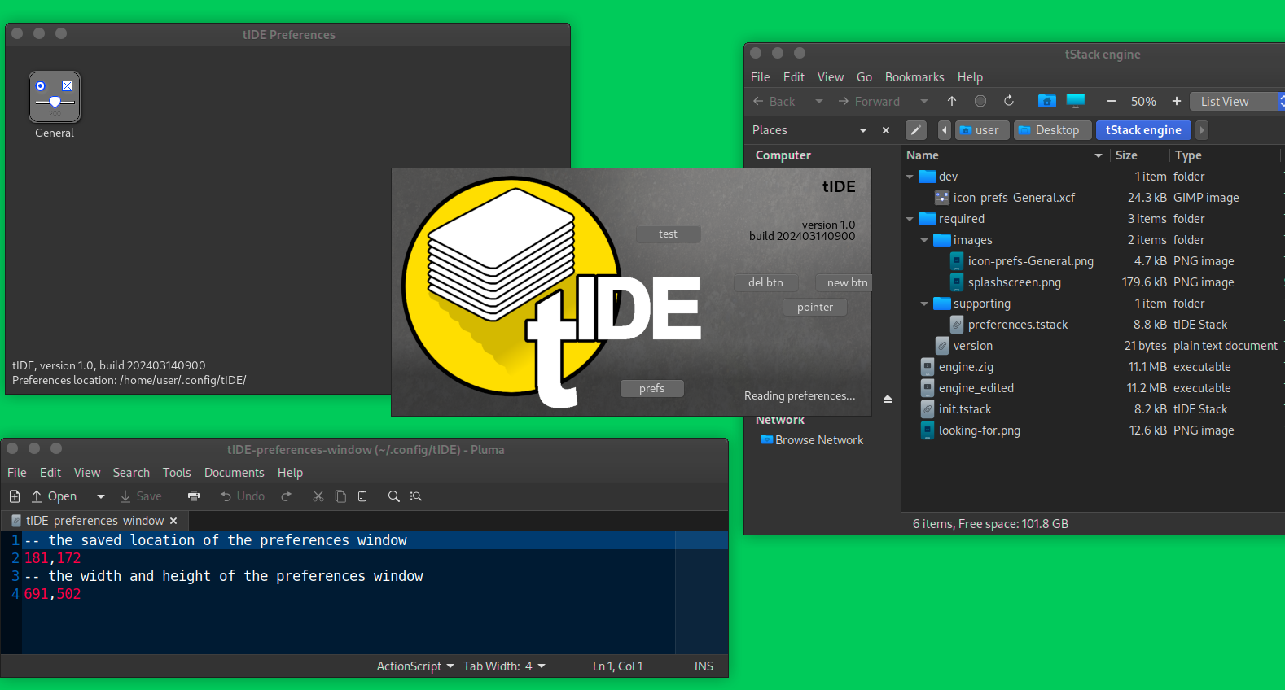Redo the last action in Pluma
The image size is (1285, 690).
coord(286,496)
